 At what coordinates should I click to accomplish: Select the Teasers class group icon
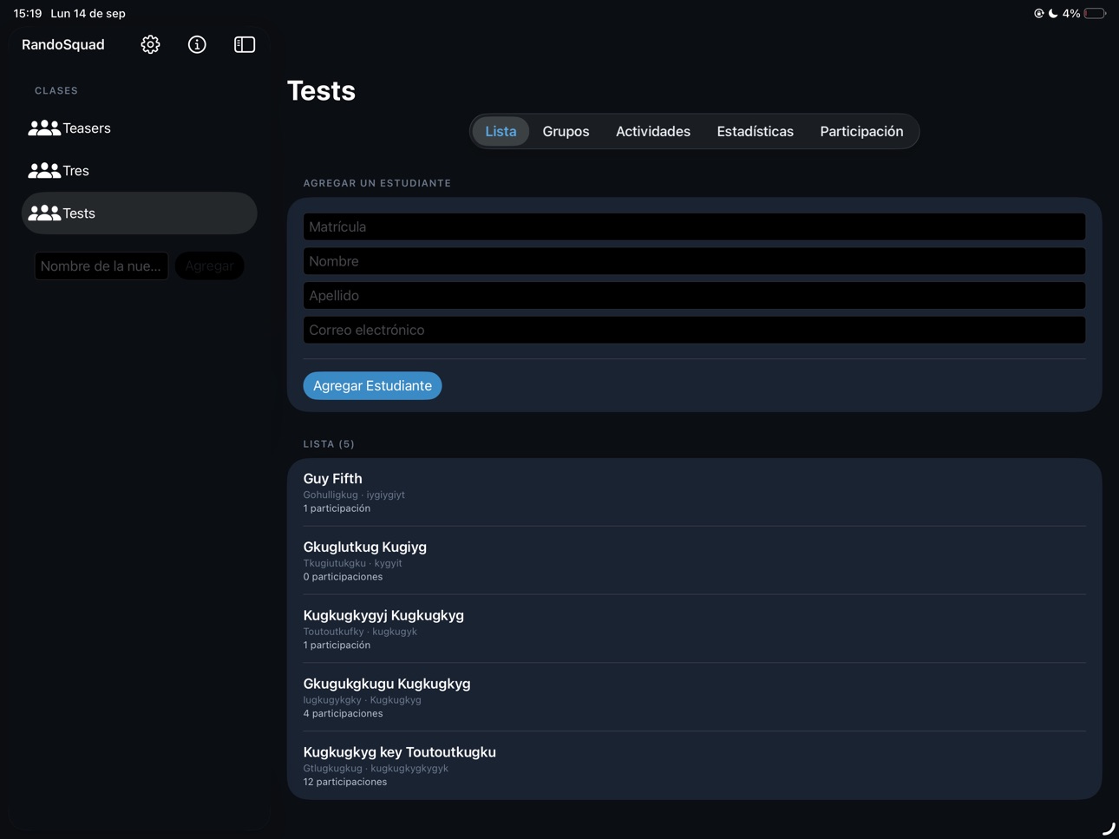[x=44, y=128]
